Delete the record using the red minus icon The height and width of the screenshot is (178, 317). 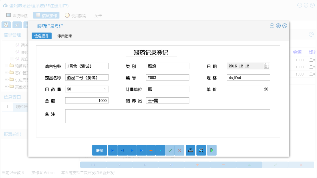coord(151,150)
